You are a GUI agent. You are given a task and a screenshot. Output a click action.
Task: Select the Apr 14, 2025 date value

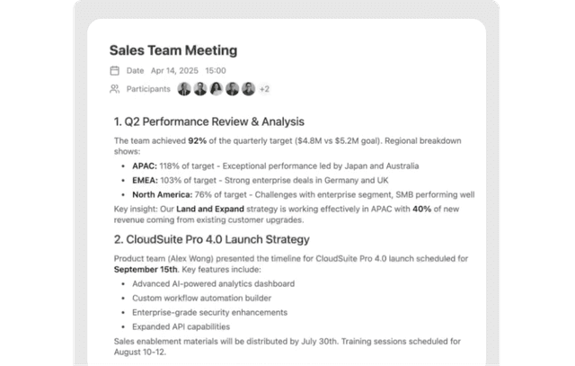click(174, 70)
